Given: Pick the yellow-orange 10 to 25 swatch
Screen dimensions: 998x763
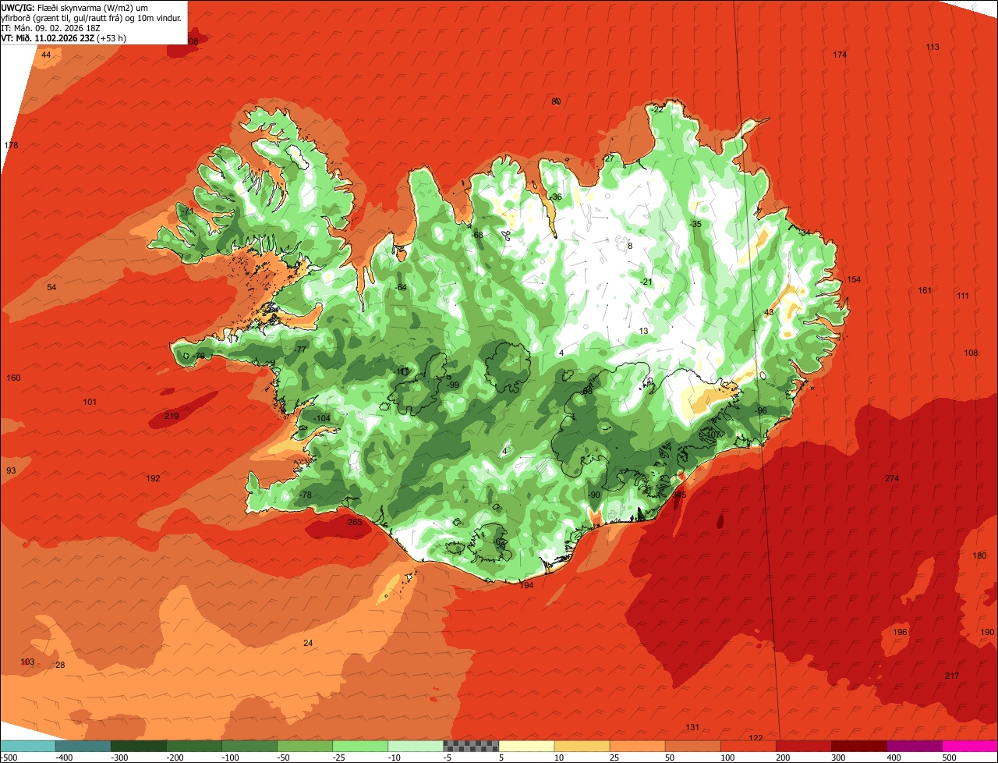Looking at the screenshot, I should coord(582,746).
